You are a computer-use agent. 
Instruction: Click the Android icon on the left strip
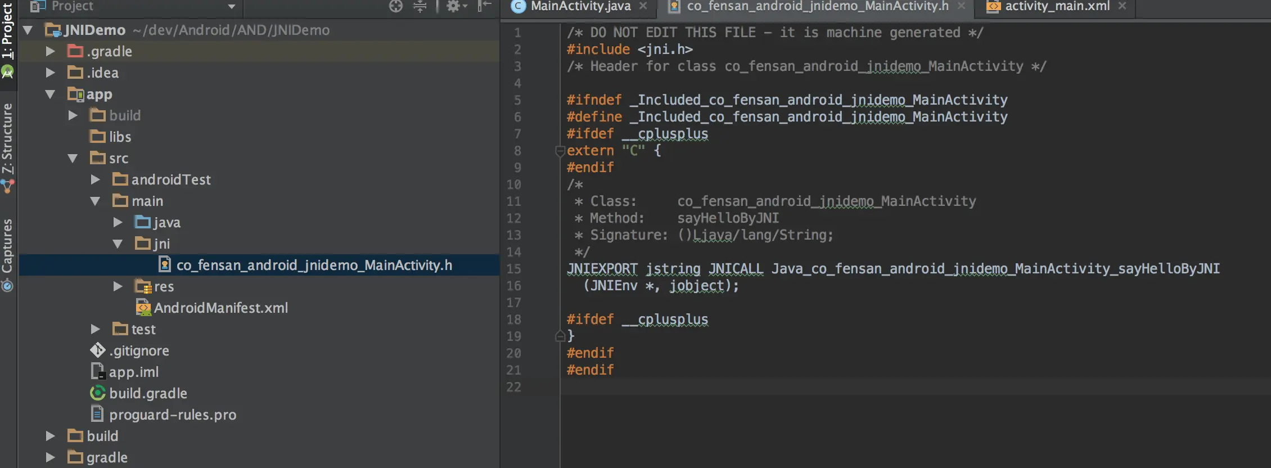pyautogui.click(x=7, y=72)
